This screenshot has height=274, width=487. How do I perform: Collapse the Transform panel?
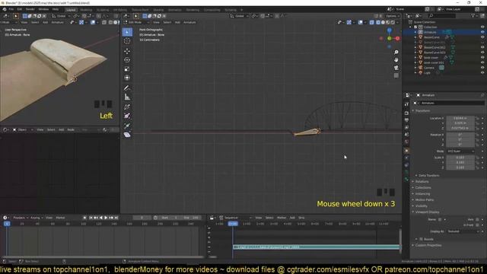[x=422, y=110]
